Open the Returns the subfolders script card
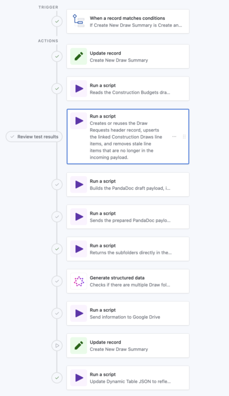 tap(128, 249)
